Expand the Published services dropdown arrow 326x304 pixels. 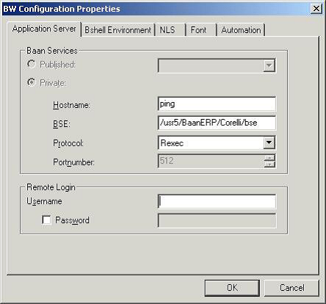coord(269,65)
